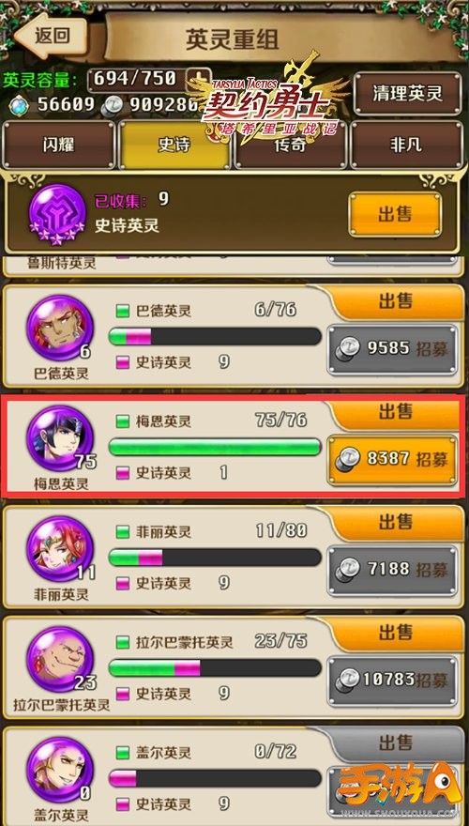Click the 7188 招募 button for 菲丽英灵
Viewport: 469px width, 826px height.
(392, 570)
